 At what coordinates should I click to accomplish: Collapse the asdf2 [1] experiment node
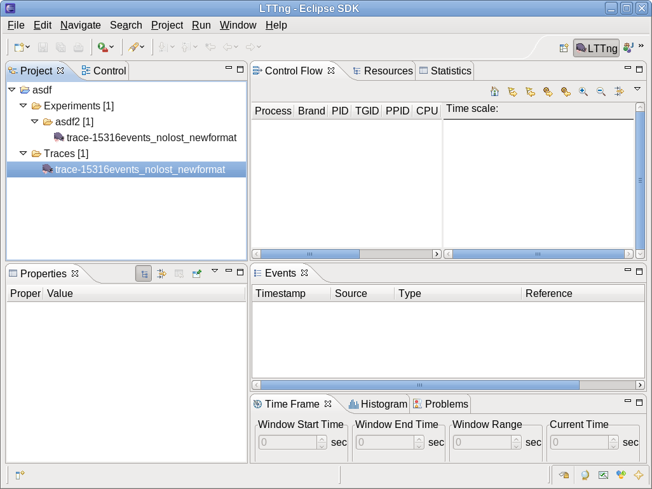[35, 121]
